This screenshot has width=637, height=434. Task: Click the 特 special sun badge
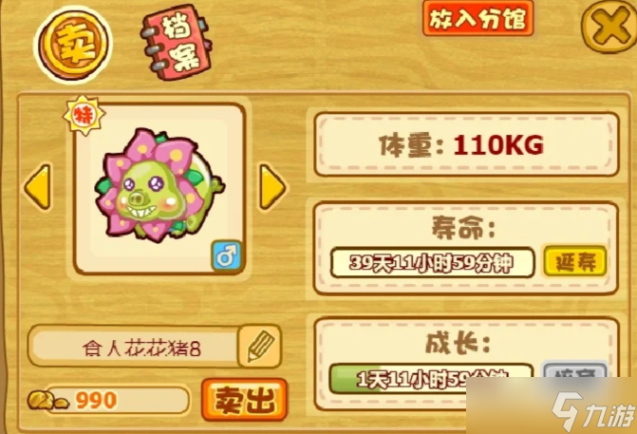[x=84, y=116]
